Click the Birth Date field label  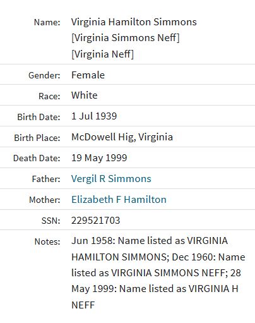pyautogui.click(x=39, y=117)
